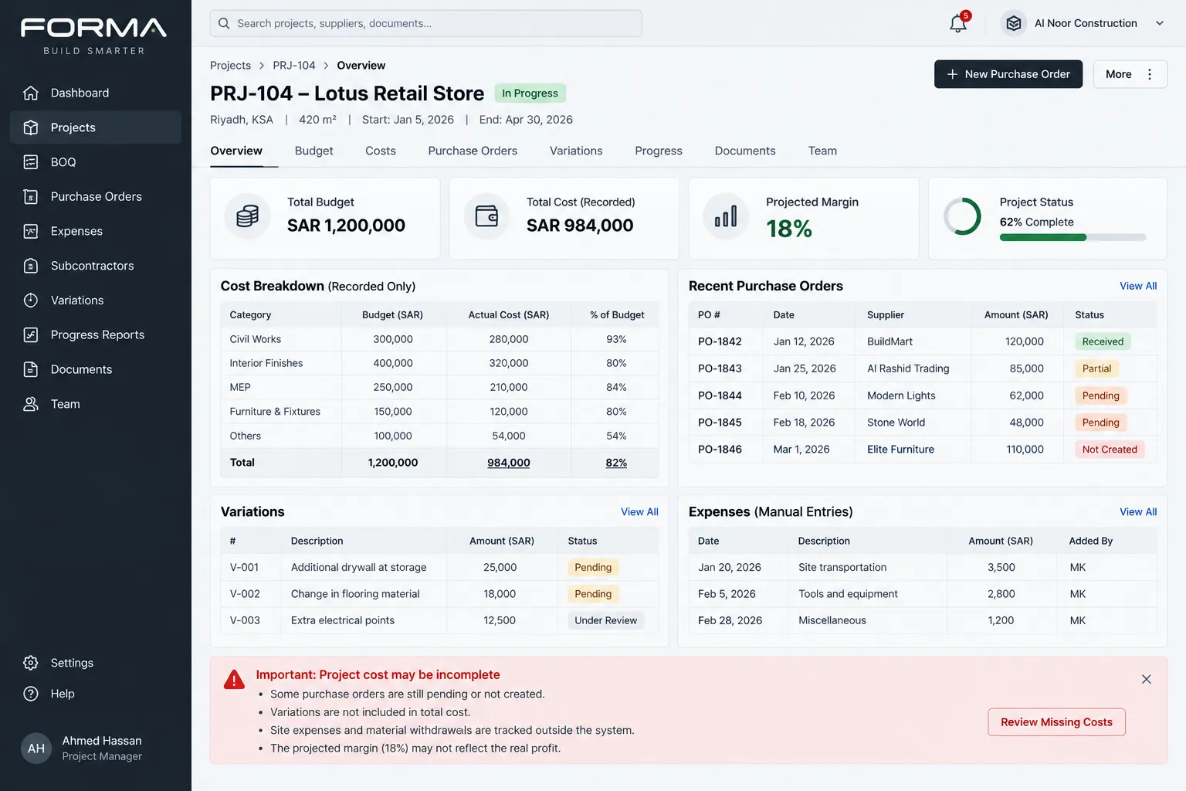The width and height of the screenshot is (1186, 791).
Task: Click the BOQ sidebar icon
Action: tap(31, 162)
